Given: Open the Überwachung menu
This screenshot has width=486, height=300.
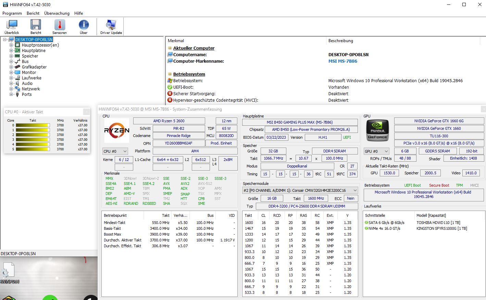Looking at the screenshot, I should click(57, 13).
